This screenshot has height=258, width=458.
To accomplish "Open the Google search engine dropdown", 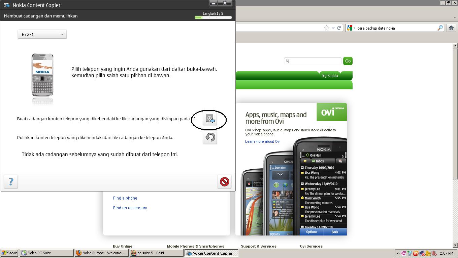I will point(351,28).
